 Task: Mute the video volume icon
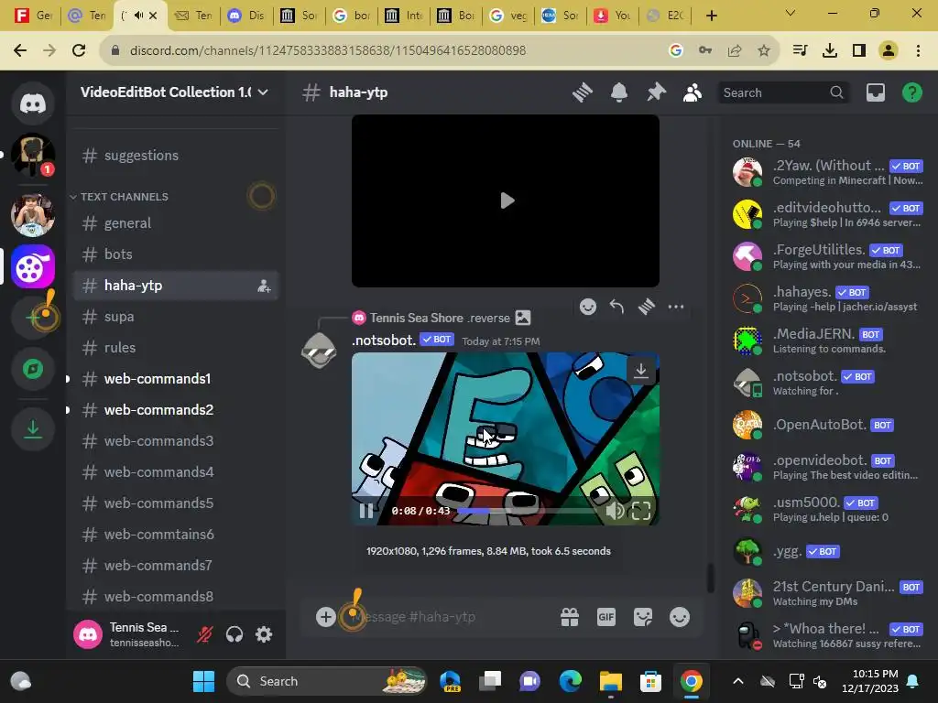(615, 511)
